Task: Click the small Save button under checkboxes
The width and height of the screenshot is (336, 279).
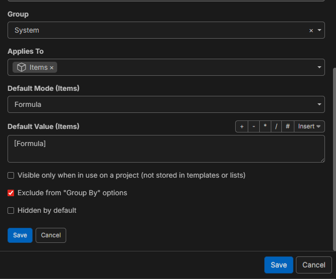Action: pos(20,235)
